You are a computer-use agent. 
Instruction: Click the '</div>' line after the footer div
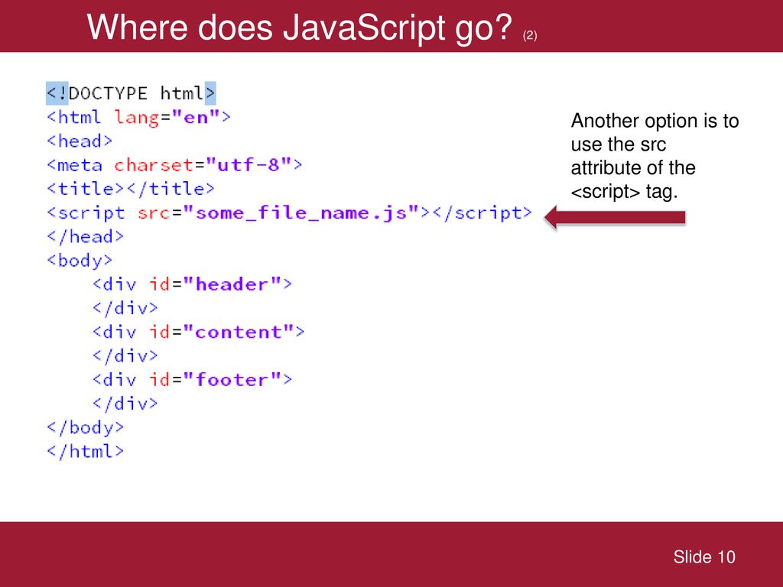(x=125, y=404)
